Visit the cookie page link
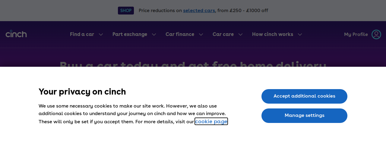Screen dimensions: 386x145 tap(211, 121)
